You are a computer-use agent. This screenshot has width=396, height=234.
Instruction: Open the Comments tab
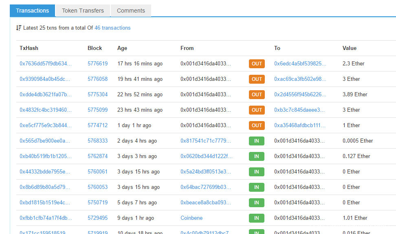coord(131,11)
